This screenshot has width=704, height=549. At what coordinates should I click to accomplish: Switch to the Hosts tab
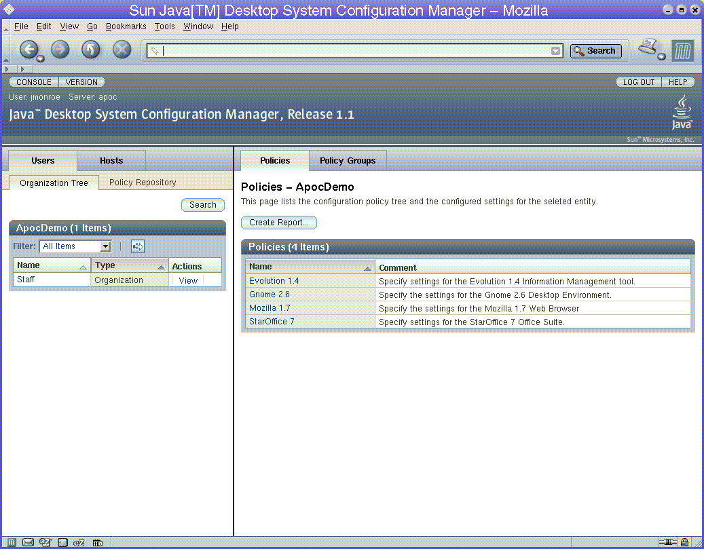pos(111,161)
